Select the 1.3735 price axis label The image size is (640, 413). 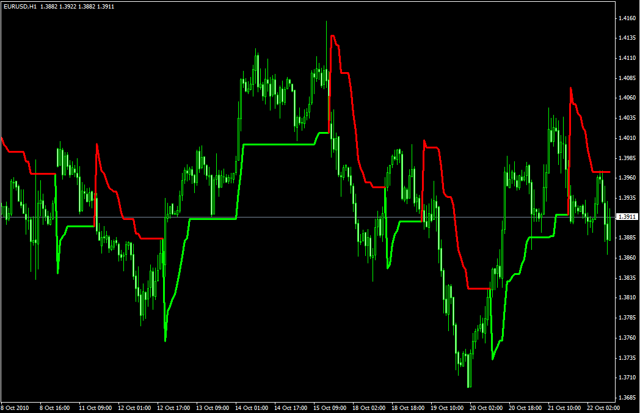click(627, 357)
